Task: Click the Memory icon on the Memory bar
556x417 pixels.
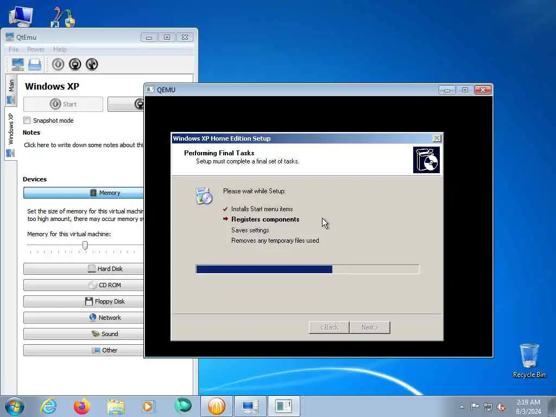Action: tap(93, 193)
